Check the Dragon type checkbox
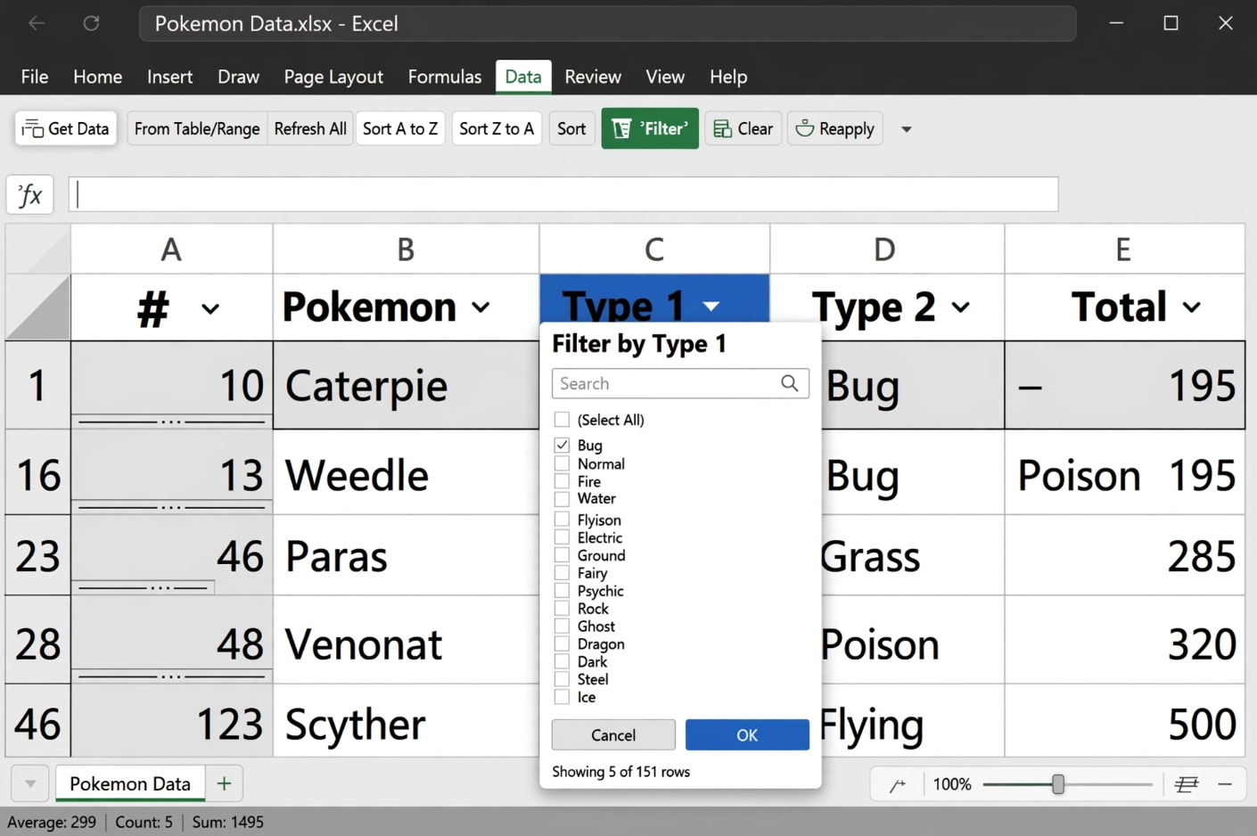Viewport: 1257px width, 836px height. [x=562, y=643]
